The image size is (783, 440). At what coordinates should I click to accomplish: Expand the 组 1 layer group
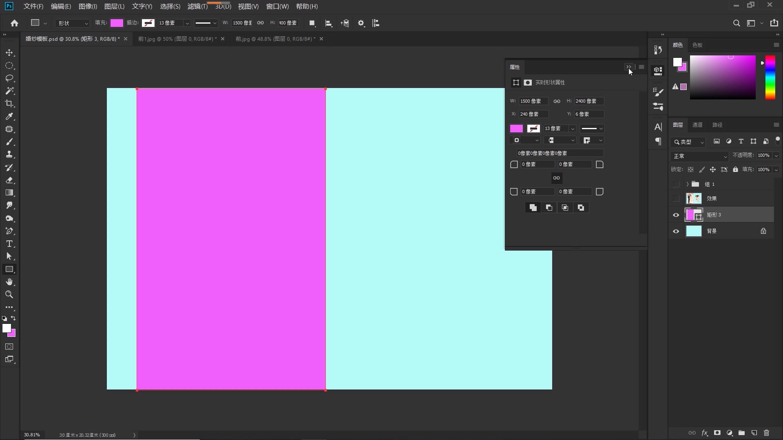point(687,184)
